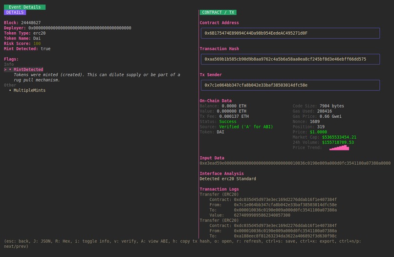Click the Input Data hex string
Viewport: 394px width, 257px height.
(295, 163)
